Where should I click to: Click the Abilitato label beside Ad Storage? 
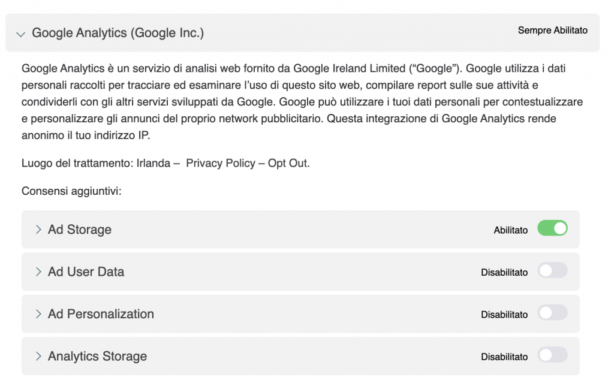pos(511,231)
